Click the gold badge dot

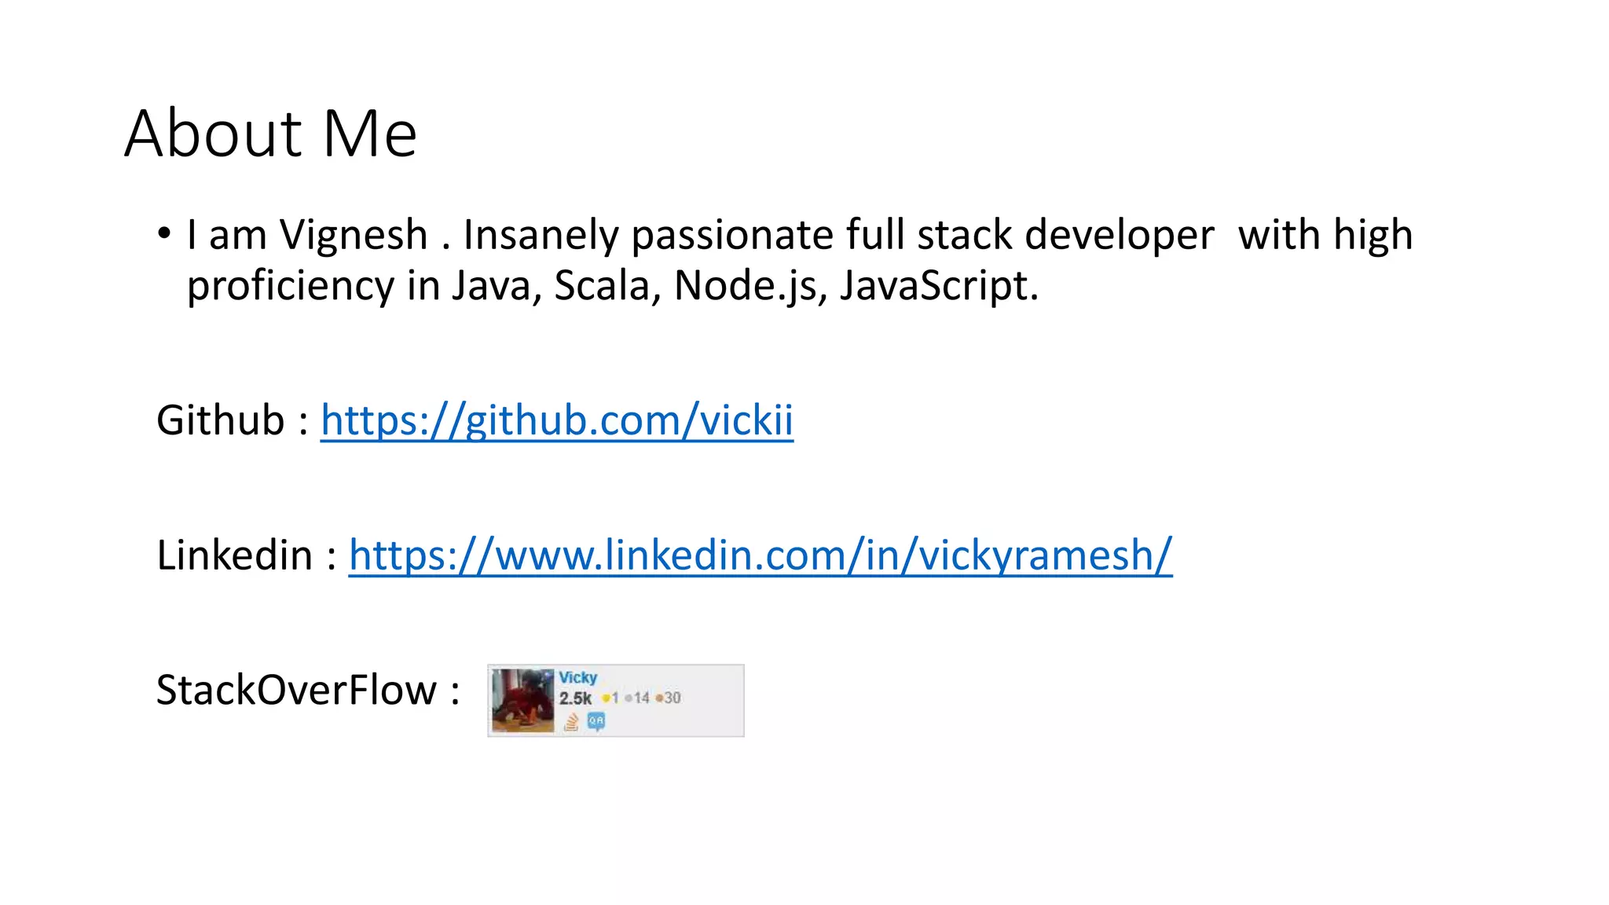click(606, 698)
